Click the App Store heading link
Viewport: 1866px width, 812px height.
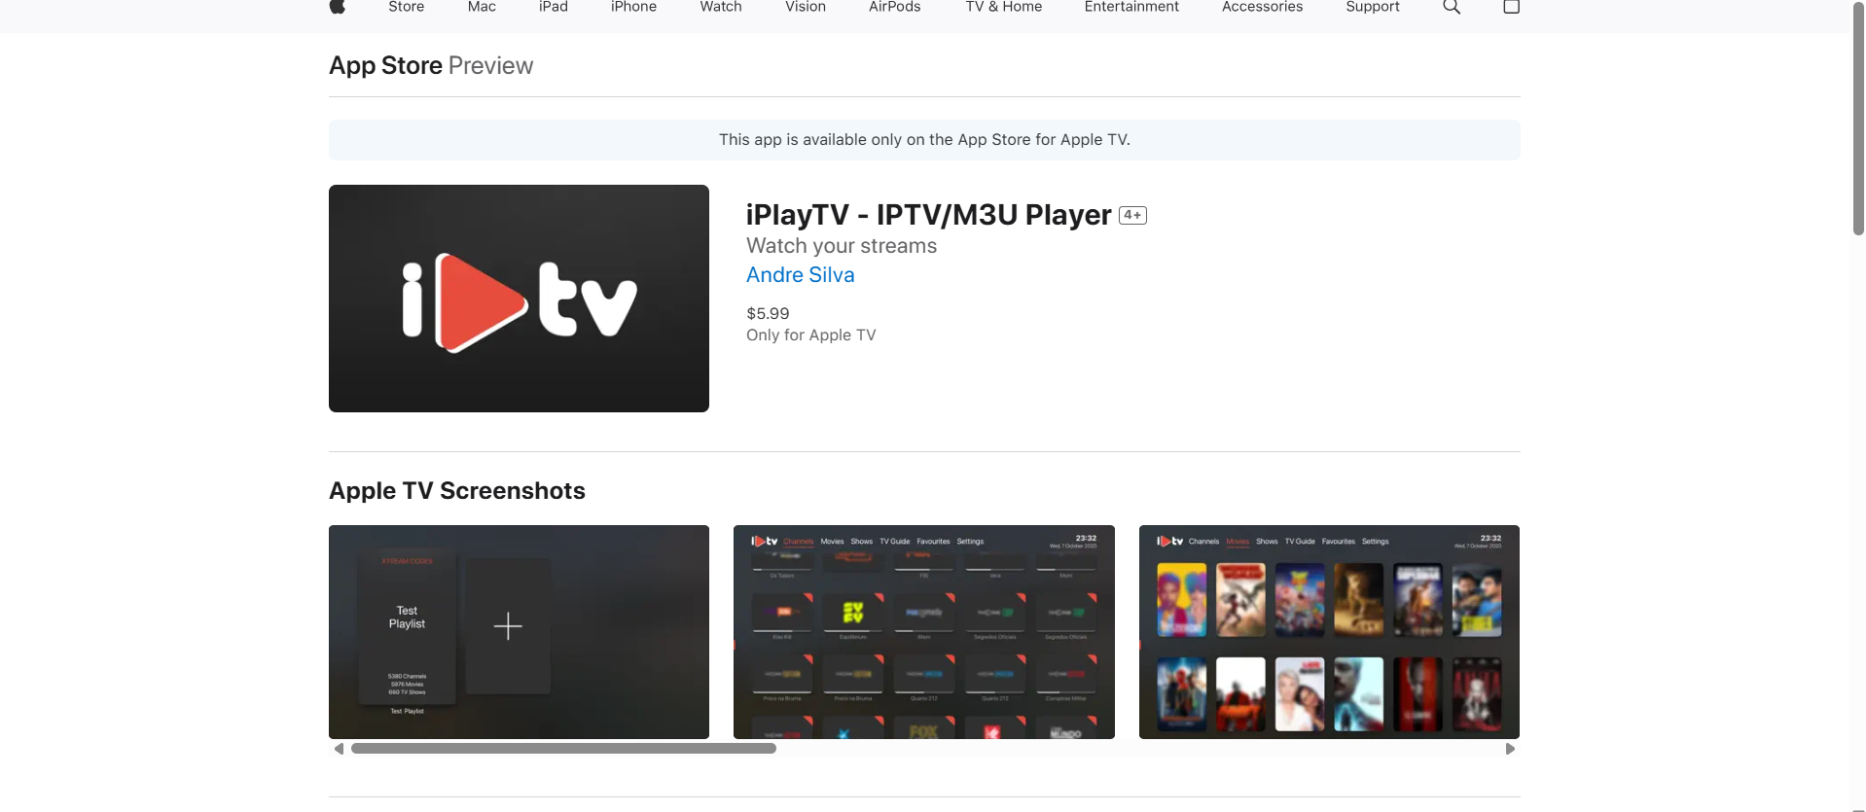(x=385, y=65)
